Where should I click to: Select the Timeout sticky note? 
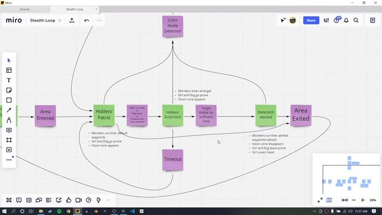(172, 159)
